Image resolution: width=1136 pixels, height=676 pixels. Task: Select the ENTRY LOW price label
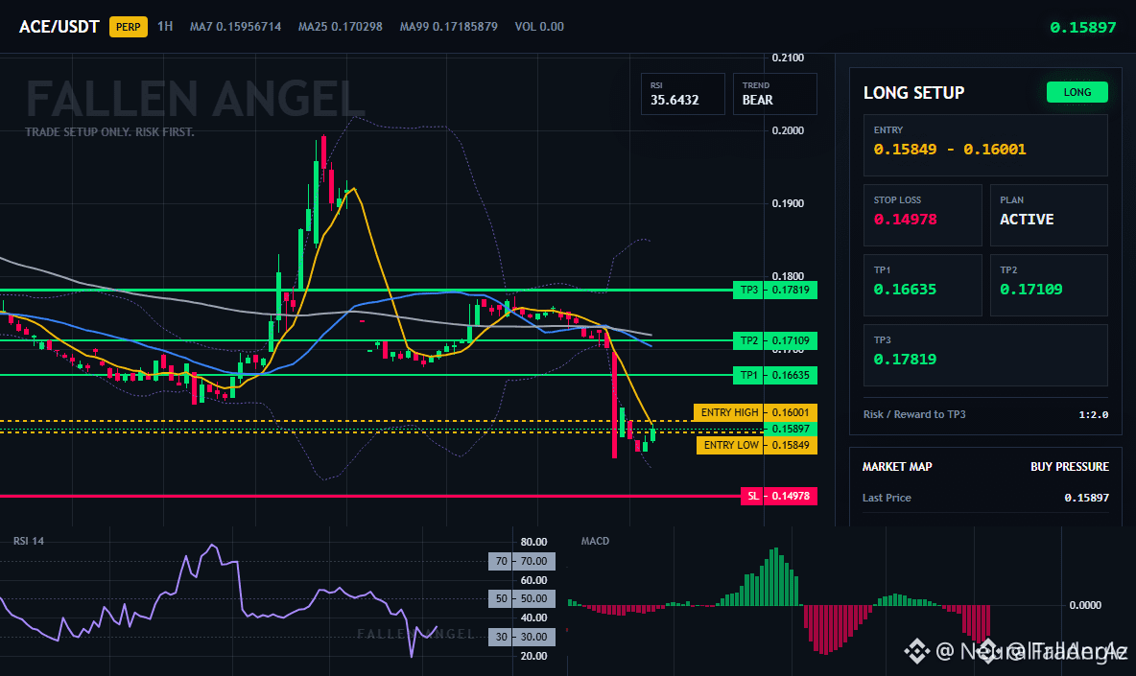pos(756,445)
